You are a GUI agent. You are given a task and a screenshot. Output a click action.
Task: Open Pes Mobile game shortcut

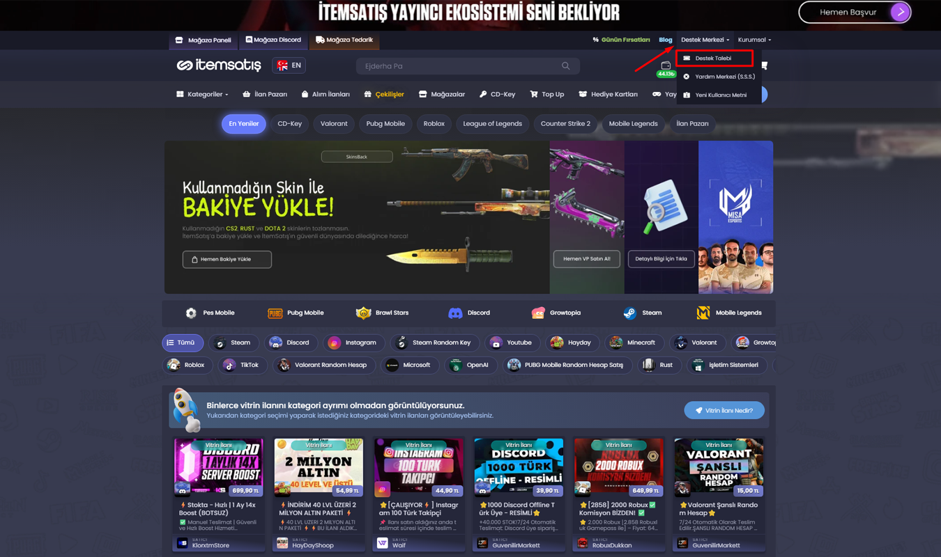(210, 313)
